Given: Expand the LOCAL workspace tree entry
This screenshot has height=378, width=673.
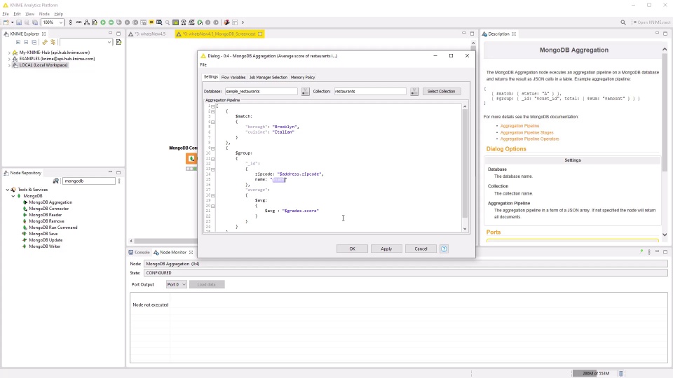Looking at the screenshot, I should tap(9, 65).
